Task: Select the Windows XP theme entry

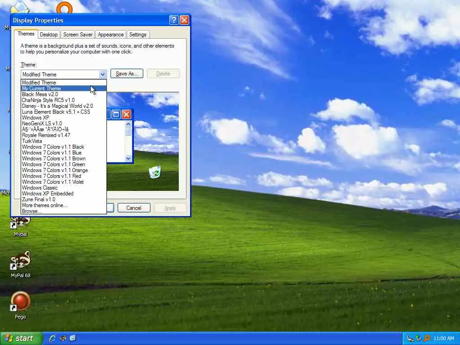Action: (x=64, y=118)
